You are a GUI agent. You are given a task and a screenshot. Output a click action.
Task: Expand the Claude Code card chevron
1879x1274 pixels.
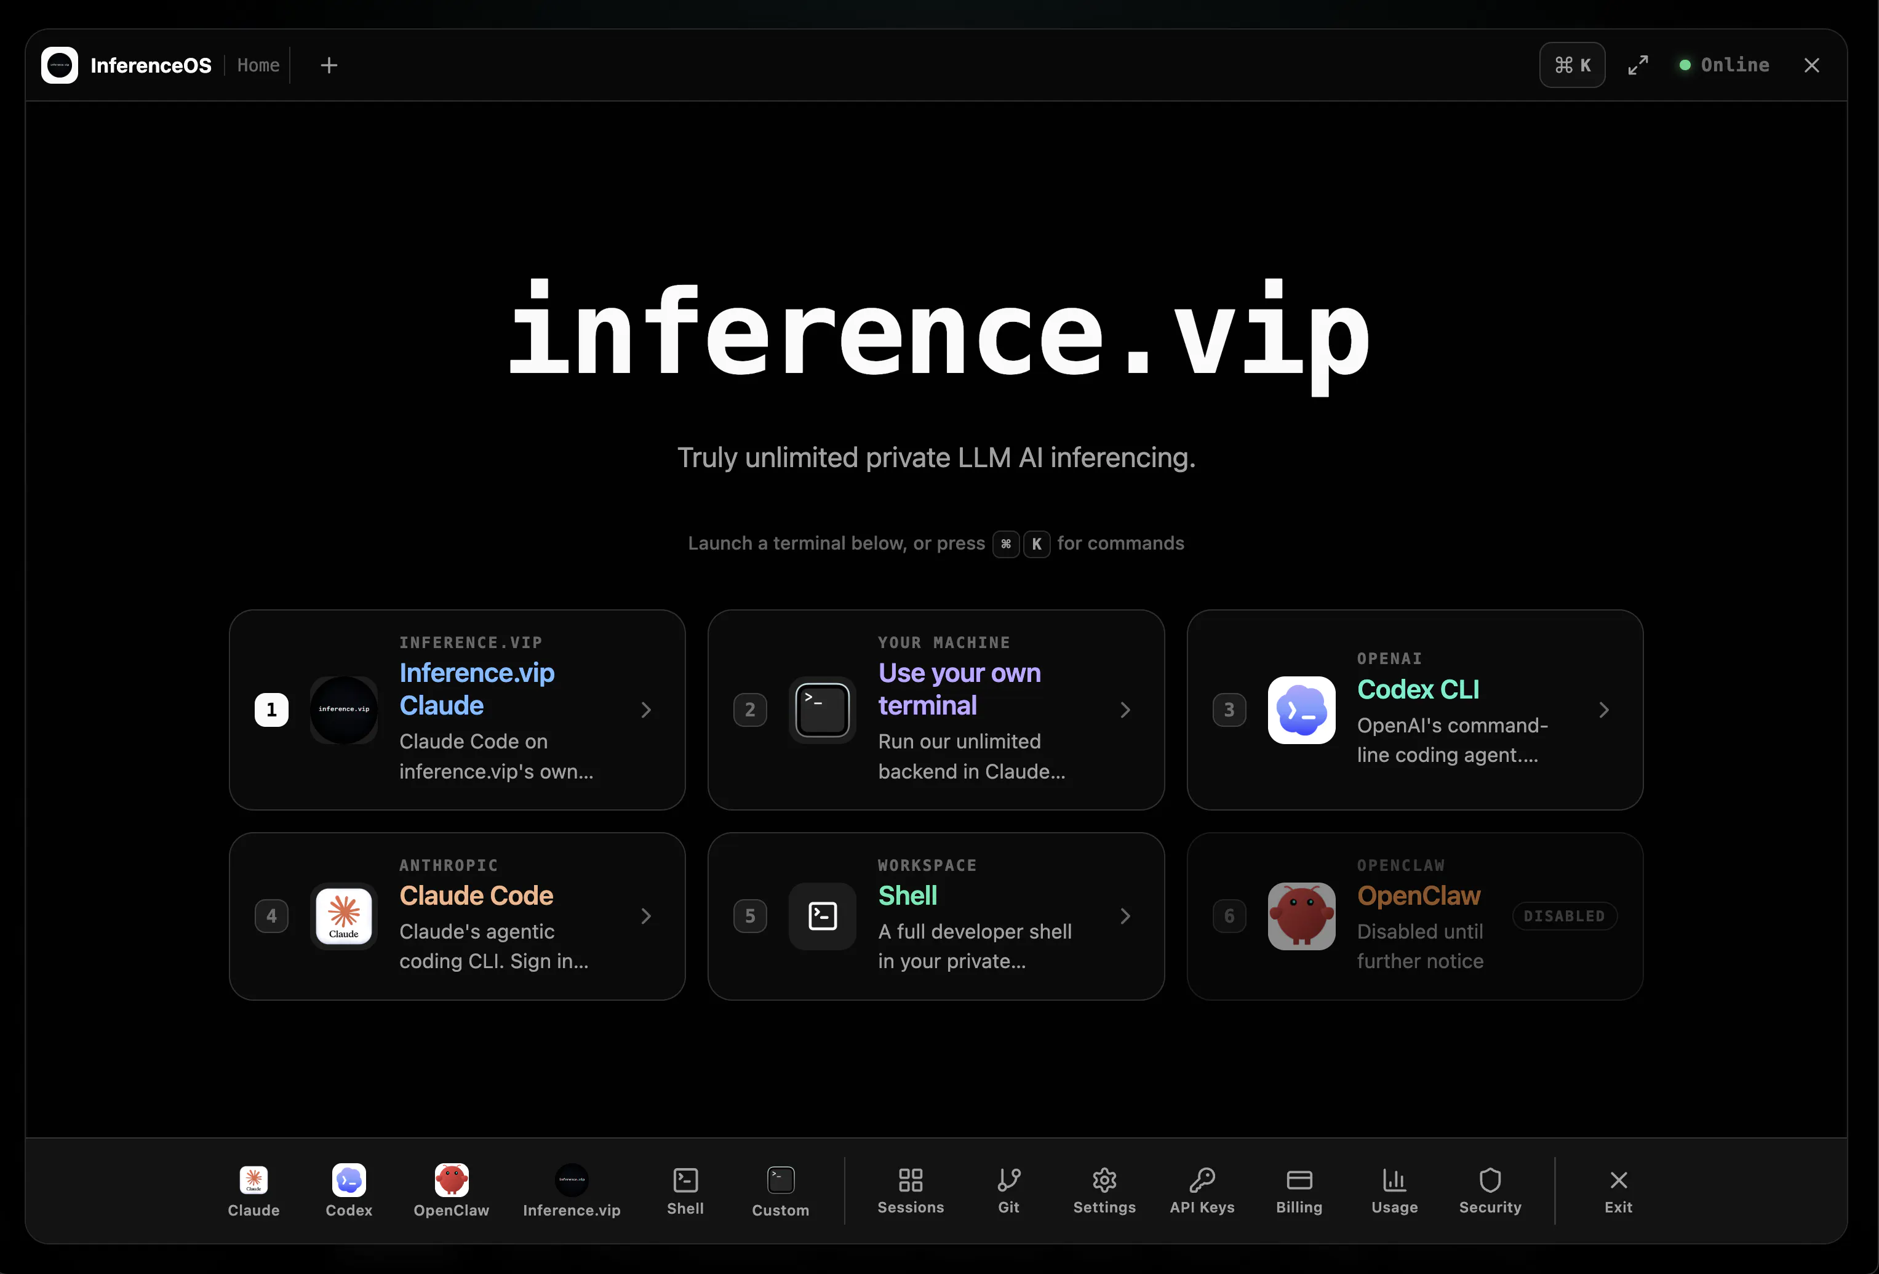tap(646, 916)
